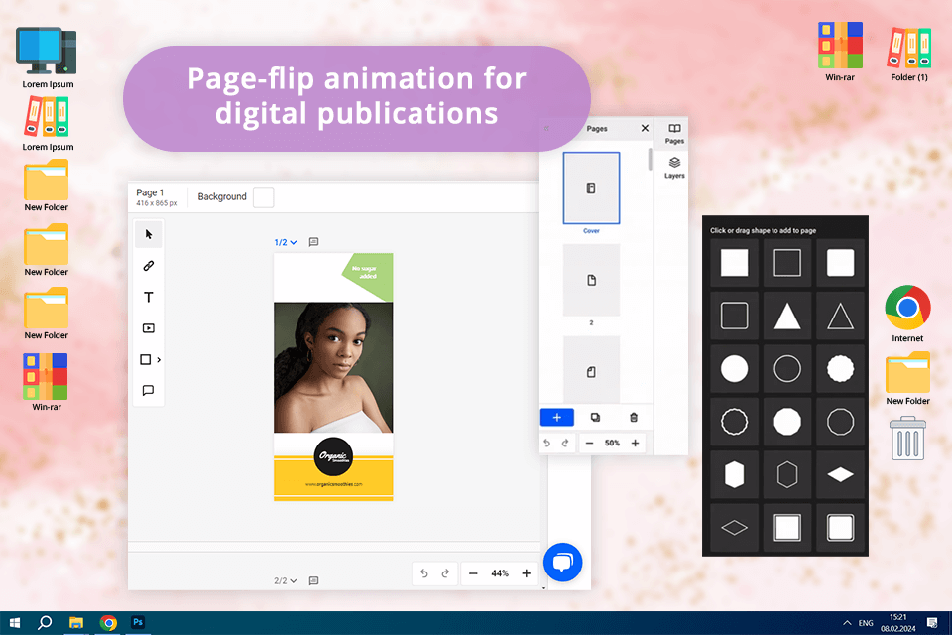
Task: Open the Background color swatch
Action: tap(263, 197)
